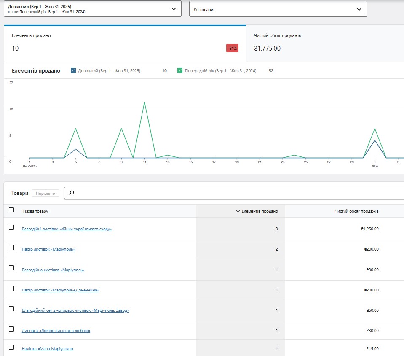Check the select-all products checkbox in header
The width and height of the screenshot is (404, 356).
click(x=11, y=210)
